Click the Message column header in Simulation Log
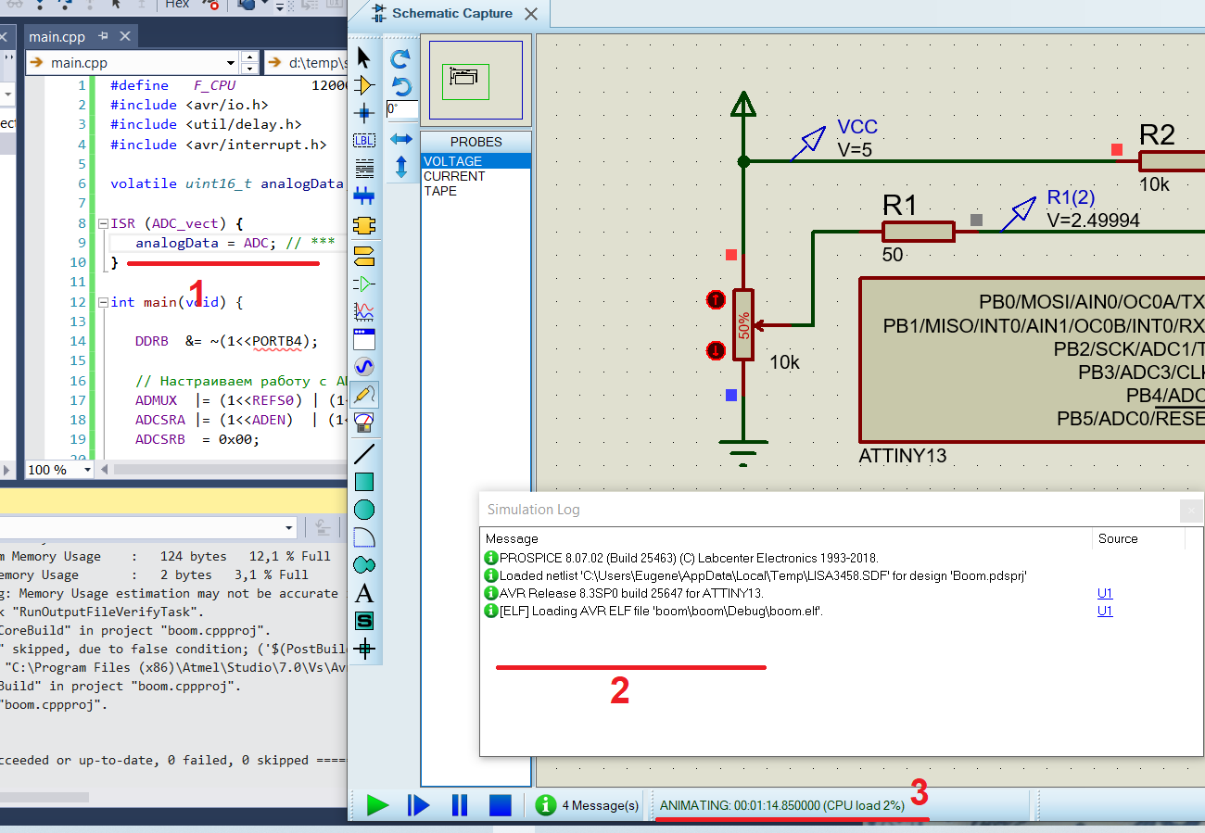1205x833 pixels. (786, 538)
